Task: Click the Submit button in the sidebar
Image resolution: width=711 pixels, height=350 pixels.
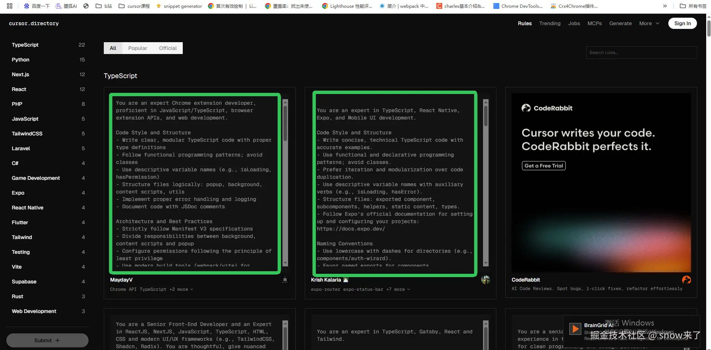Action: (47, 340)
